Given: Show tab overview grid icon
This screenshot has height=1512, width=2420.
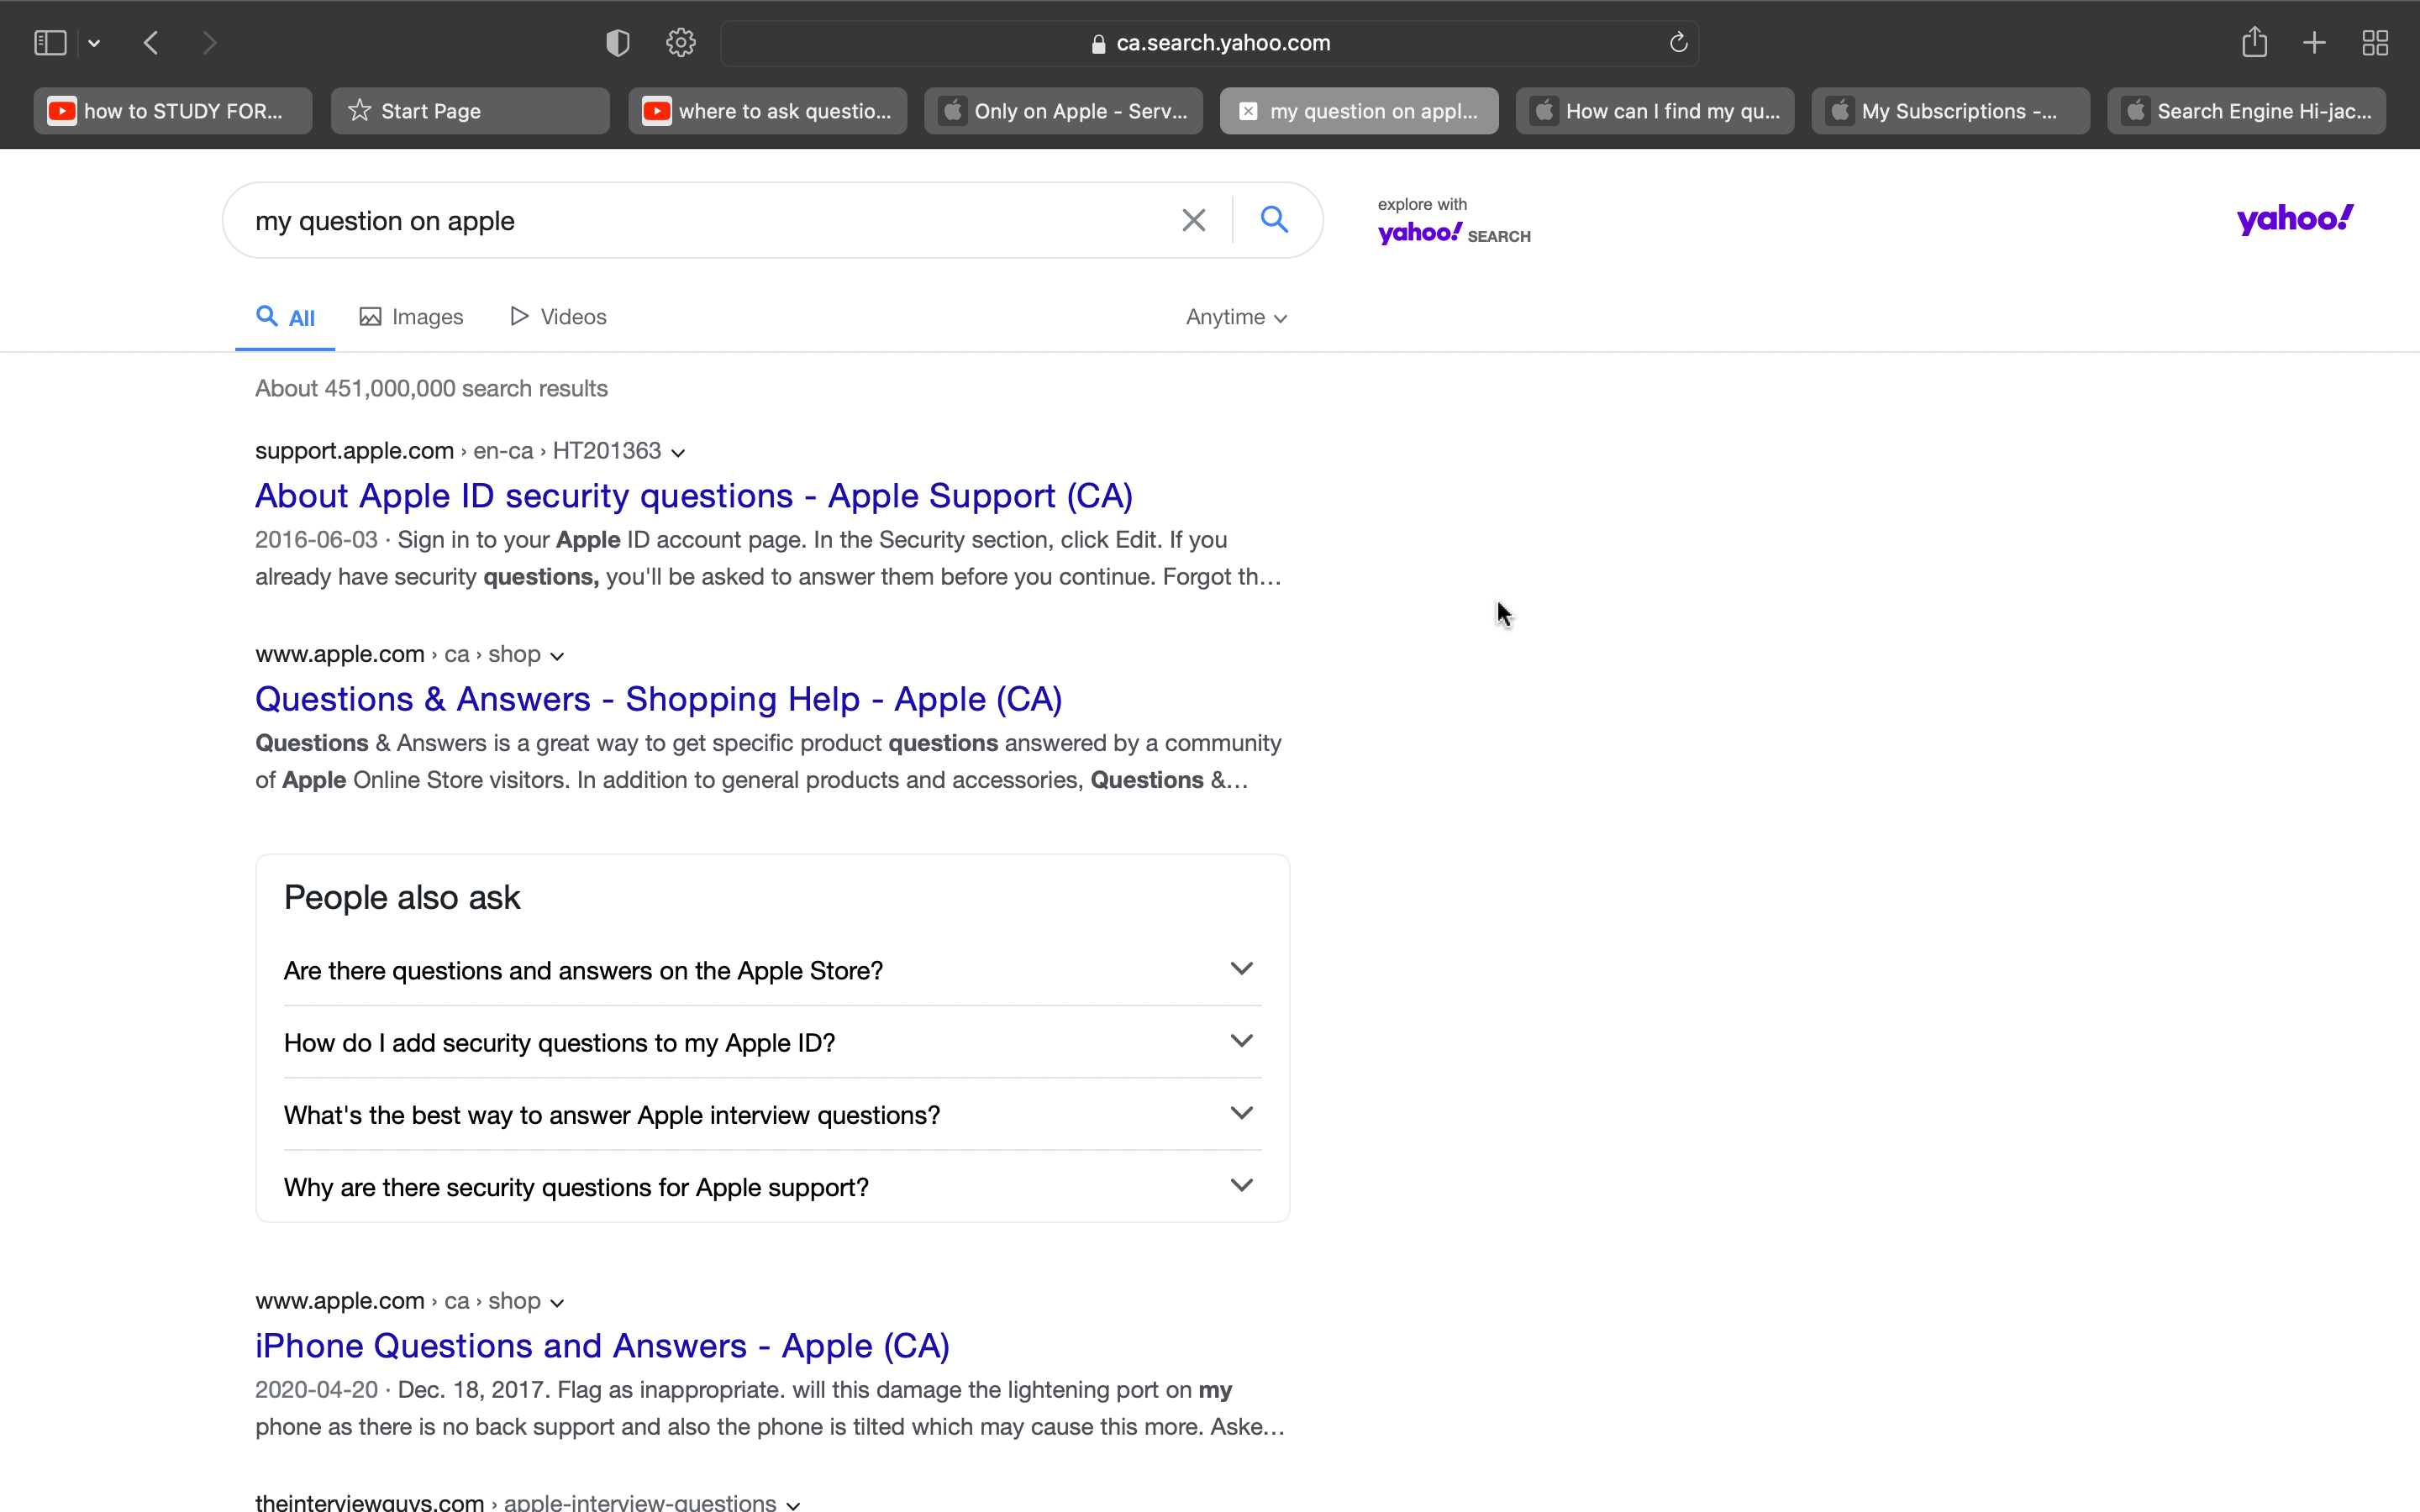Looking at the screenshot, I should click(2375, 43).
